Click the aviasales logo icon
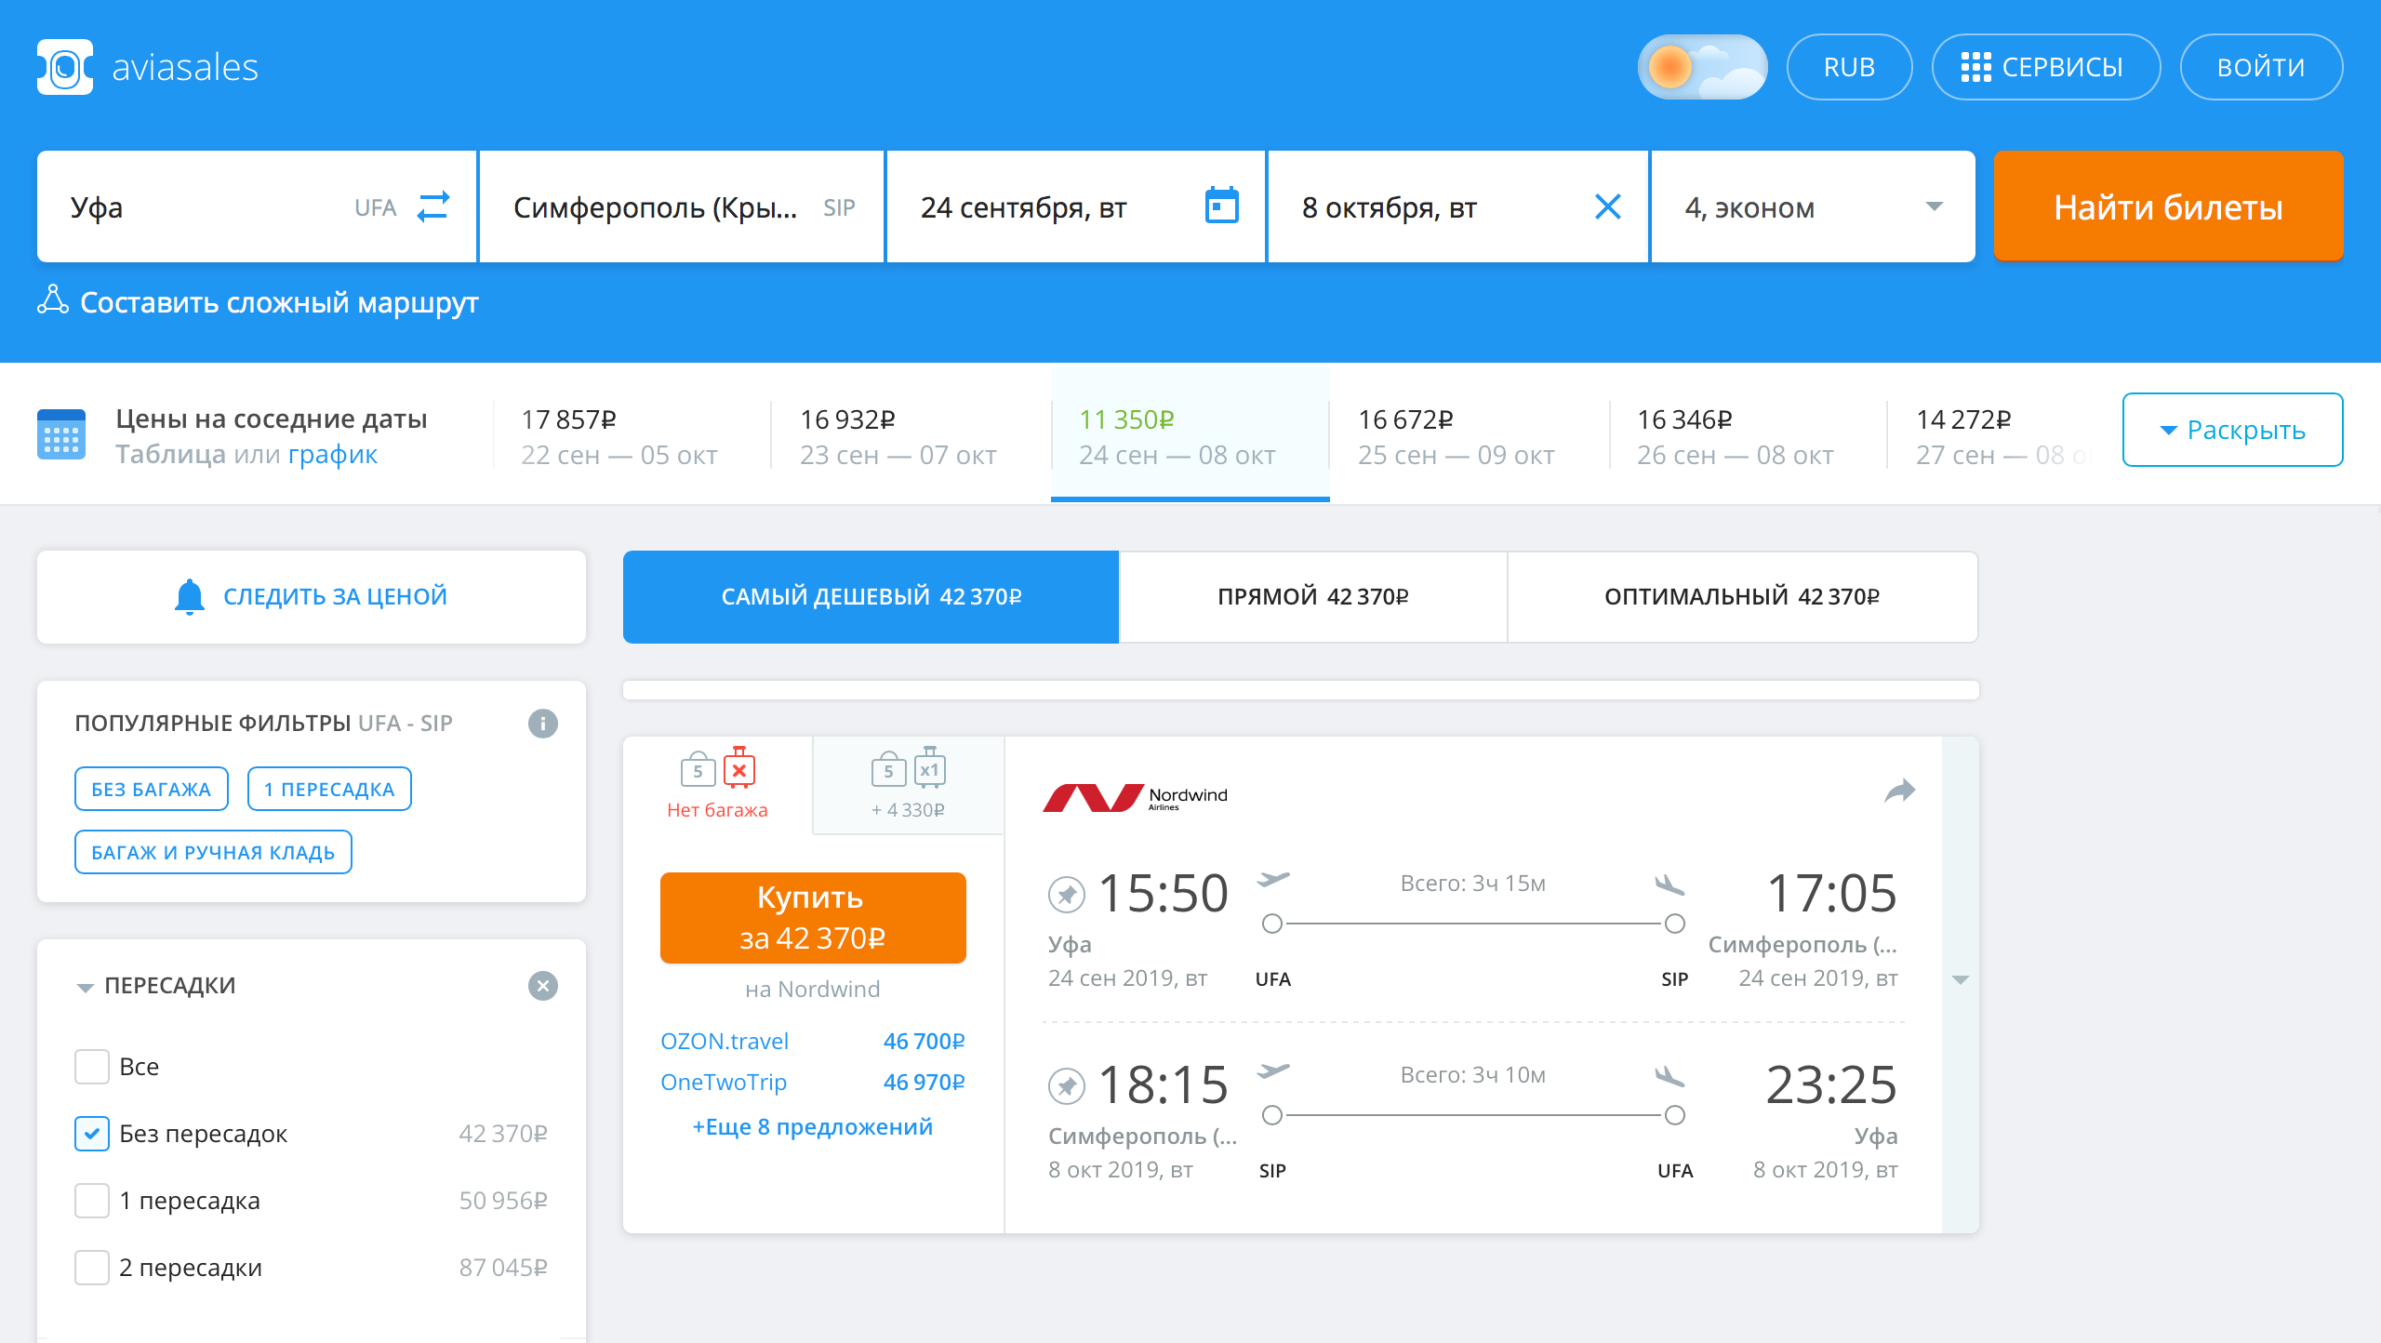 click(x=65, y=67)
